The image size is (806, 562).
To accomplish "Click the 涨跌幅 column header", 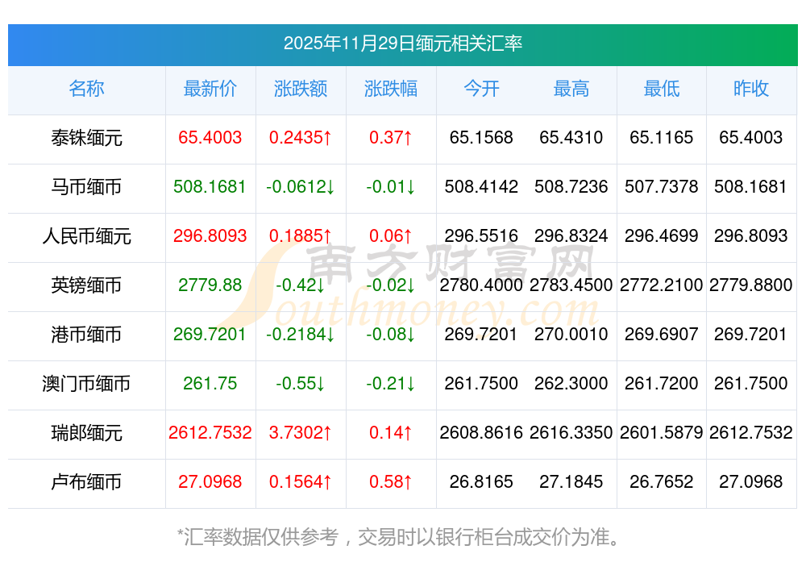I will (x=391, y=89).
